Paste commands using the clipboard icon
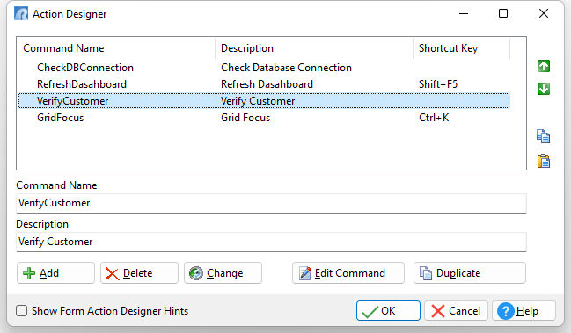The height and width of the screenshot is (333, 571). [544, 161]
